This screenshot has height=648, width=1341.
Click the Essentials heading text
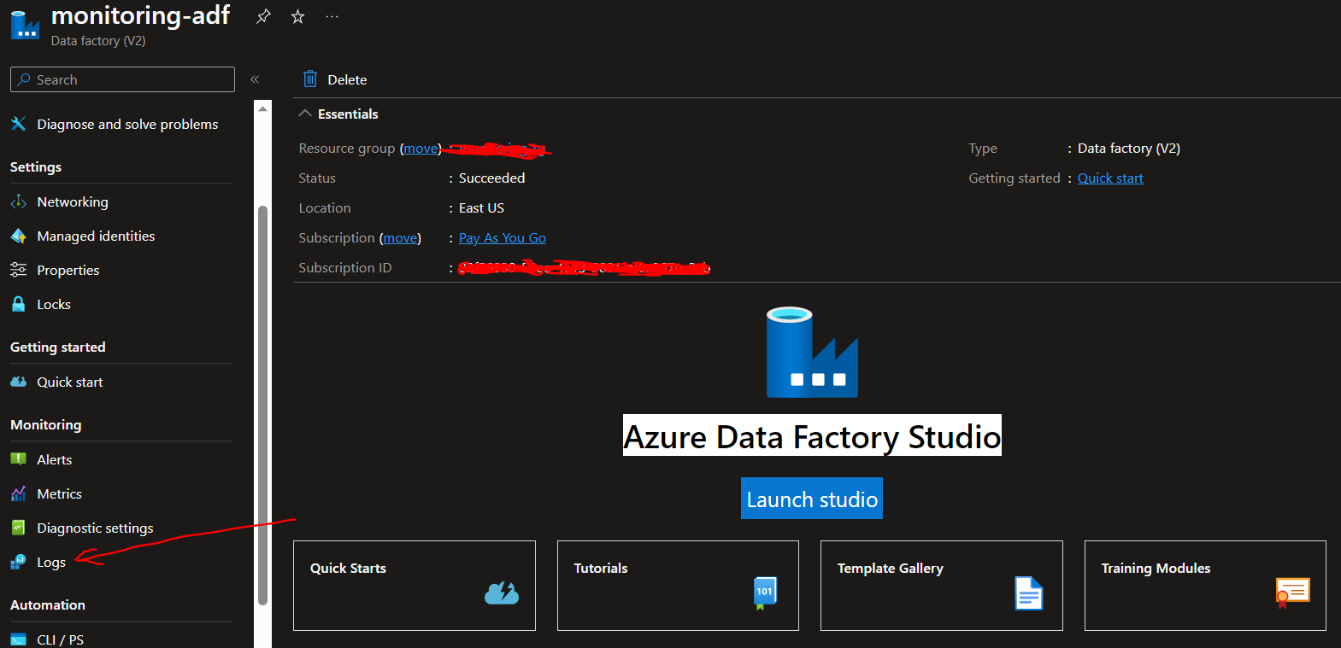tap(348, 114)
